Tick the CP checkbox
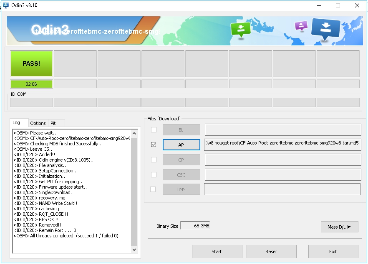368x264 pixels. [x=154, y=160]
